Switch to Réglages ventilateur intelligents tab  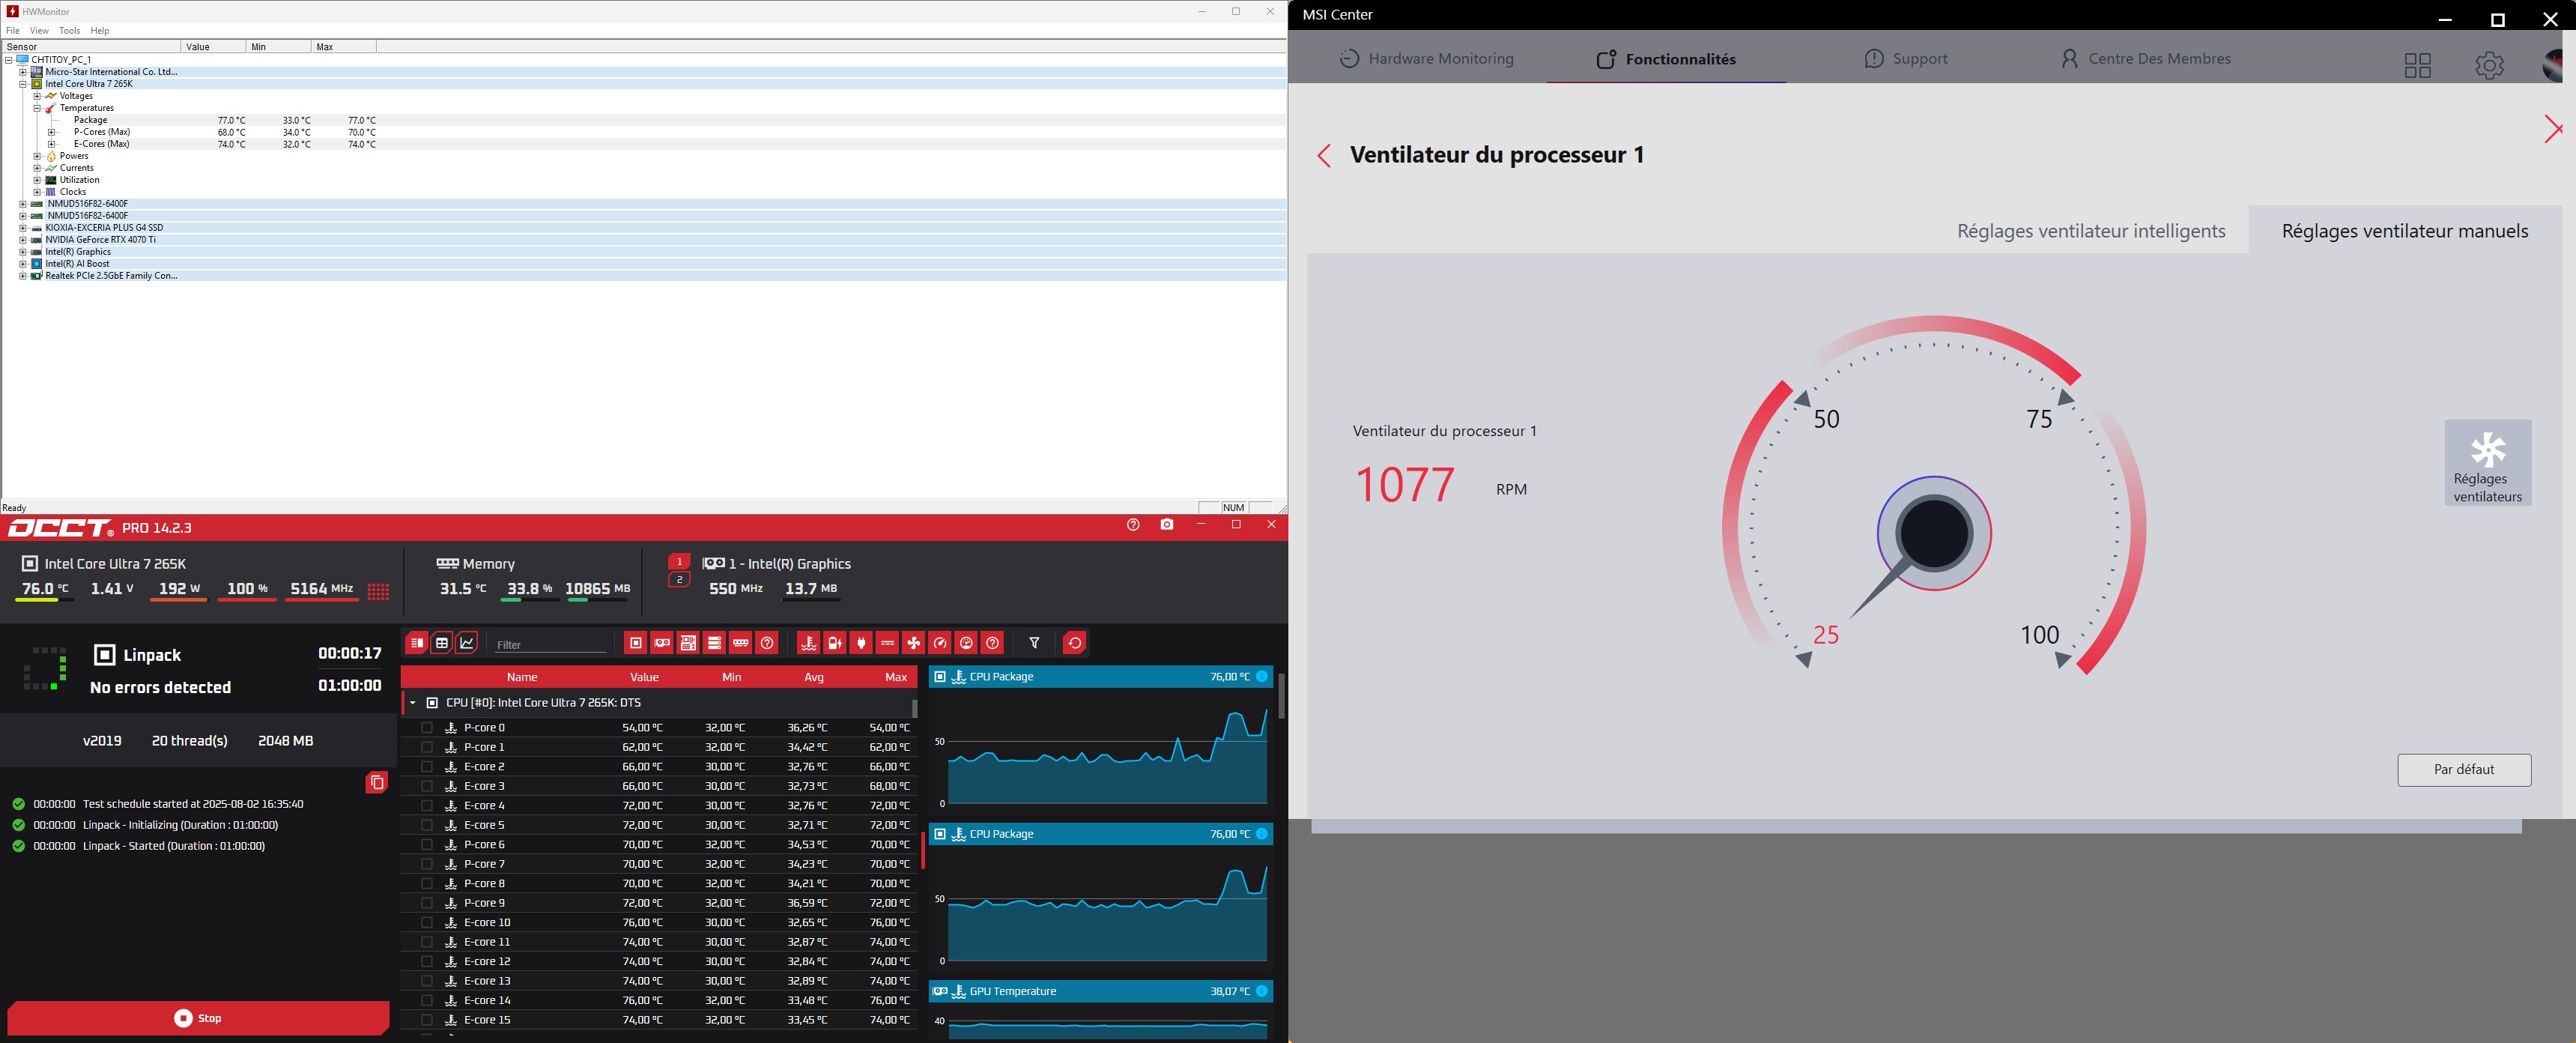click(x=2091, y=231)
